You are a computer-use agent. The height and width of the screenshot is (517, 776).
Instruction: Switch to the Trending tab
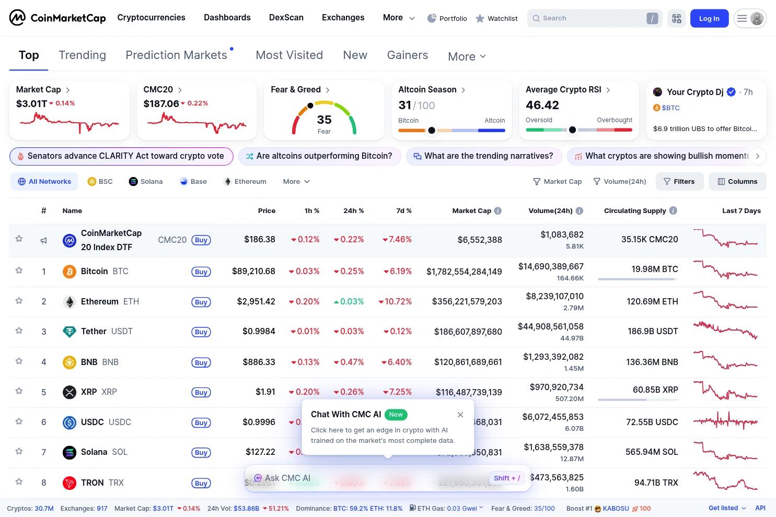(x=82, y=55)
